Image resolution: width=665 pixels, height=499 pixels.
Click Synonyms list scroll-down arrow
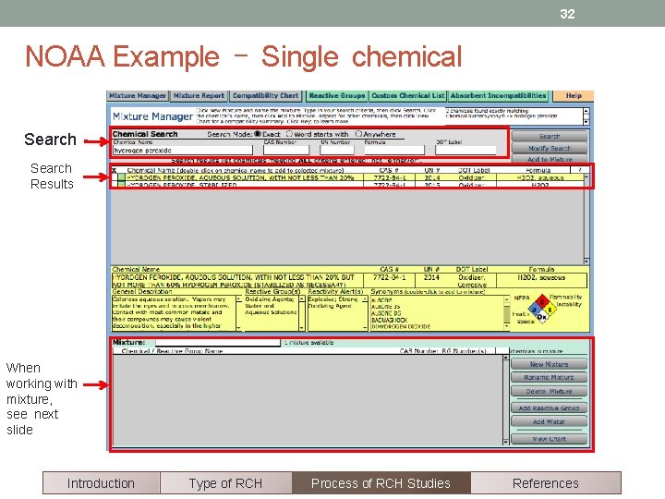[506, 327]
